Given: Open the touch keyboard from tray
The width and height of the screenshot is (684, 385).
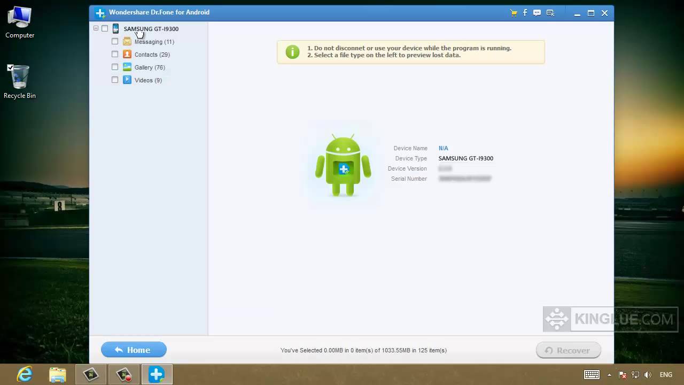Looking at the screenshot, I should pos(592,375).
